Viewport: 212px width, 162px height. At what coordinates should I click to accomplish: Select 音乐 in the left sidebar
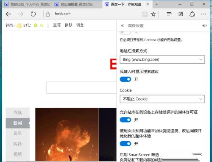(18, 133)
